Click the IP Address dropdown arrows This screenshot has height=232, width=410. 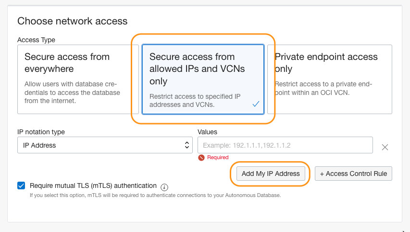(x=187, y=145)
